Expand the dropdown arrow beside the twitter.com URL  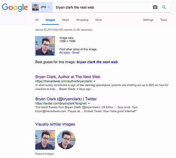(x=89, y=103)
